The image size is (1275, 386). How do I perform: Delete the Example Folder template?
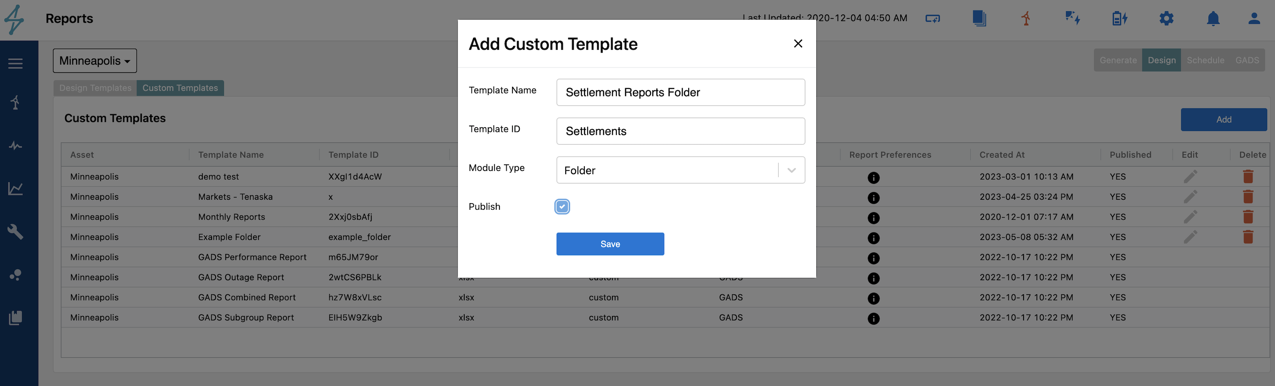(x=1248, y=237)
